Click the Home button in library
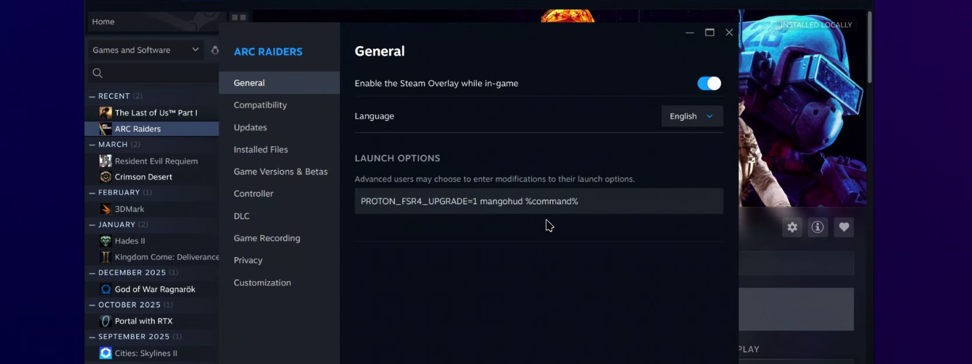Viewport: 972px width, 364px height. tap(103, 22)
